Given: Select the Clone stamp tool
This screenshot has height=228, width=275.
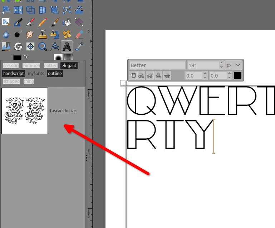Looking at the screenshot, I should [x=43, y=34].
